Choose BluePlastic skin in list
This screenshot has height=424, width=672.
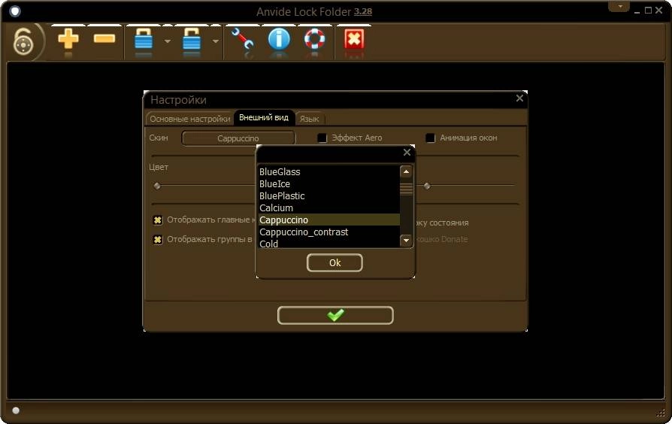point(328,195)
